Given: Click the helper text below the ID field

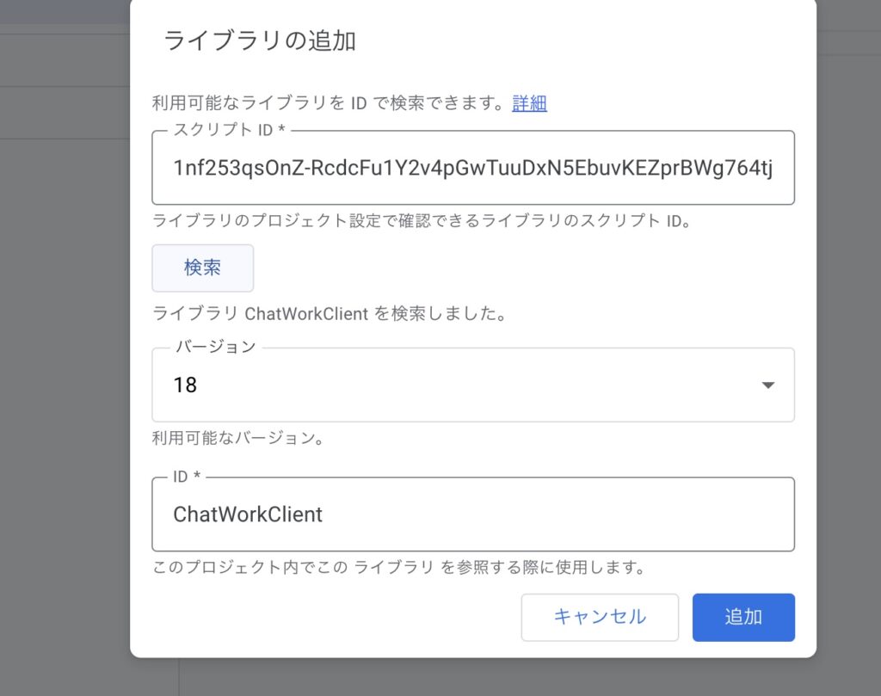Looking at the screenshot, I should 398,568.
